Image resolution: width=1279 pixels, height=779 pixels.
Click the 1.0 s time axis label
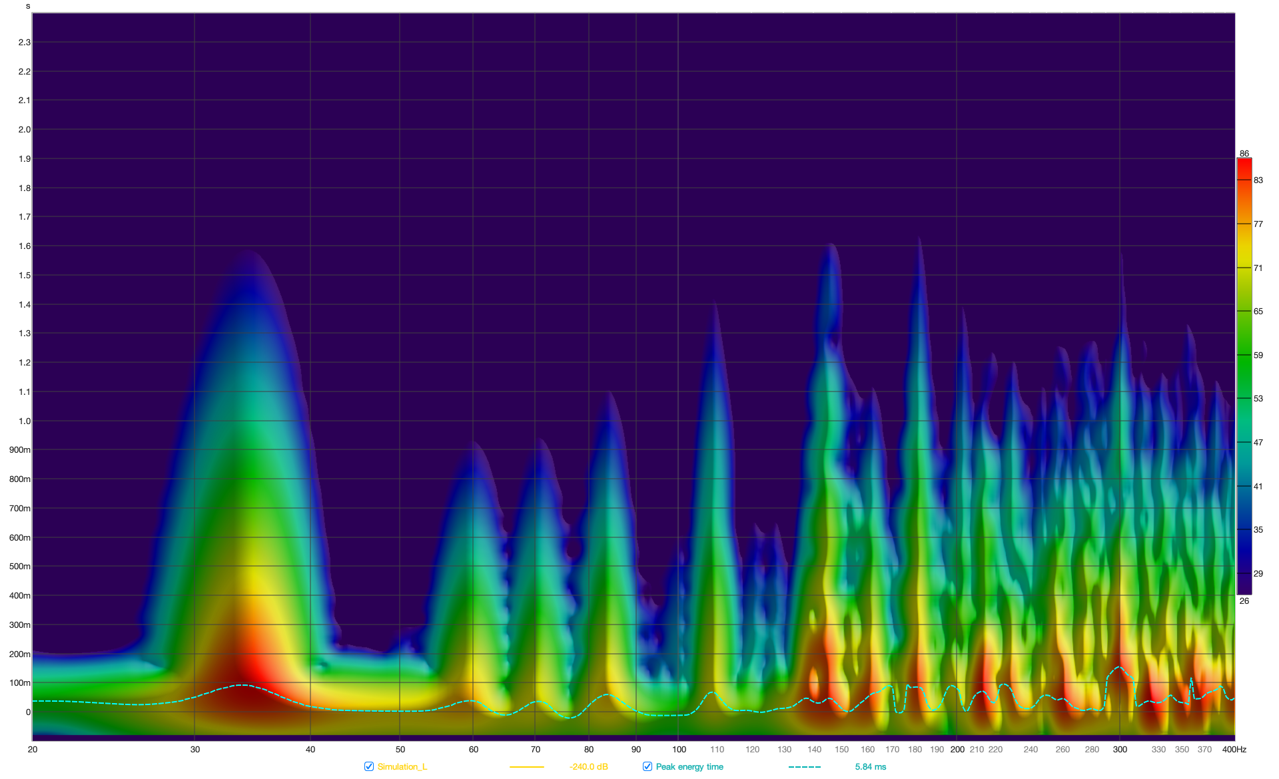pos(24,421)
